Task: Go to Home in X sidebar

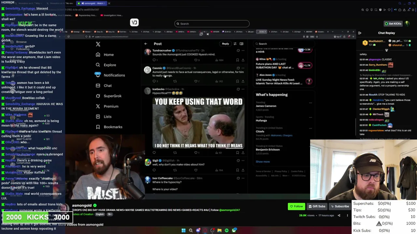Action: click(x=105, y=55)
